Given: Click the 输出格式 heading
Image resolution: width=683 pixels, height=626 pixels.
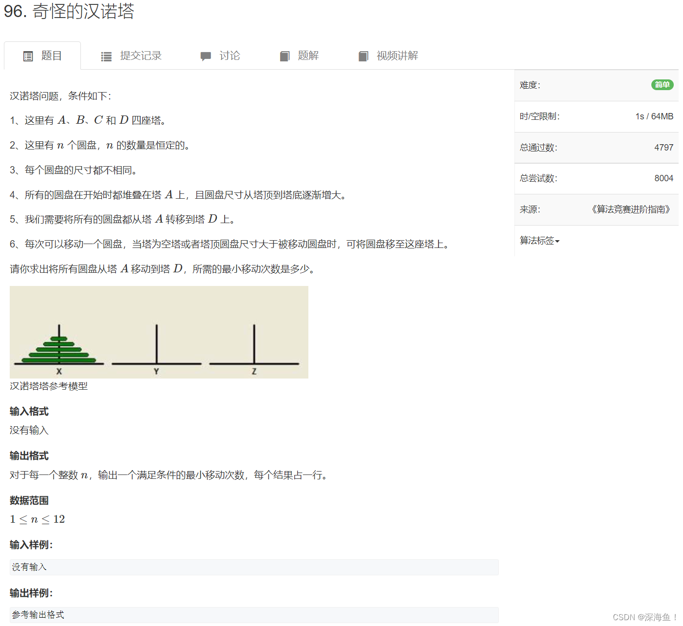Looking at the screenshot, I should point(29,456).
